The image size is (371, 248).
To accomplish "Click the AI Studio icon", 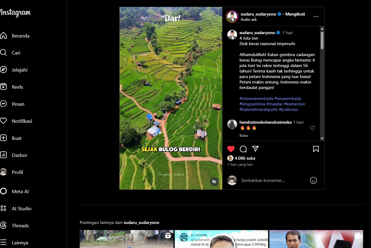I will [x=3, y=208].
